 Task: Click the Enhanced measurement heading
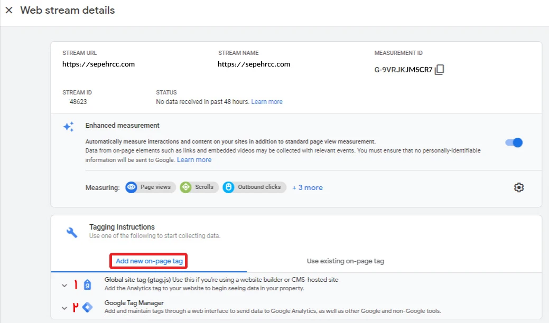(122, 126)
